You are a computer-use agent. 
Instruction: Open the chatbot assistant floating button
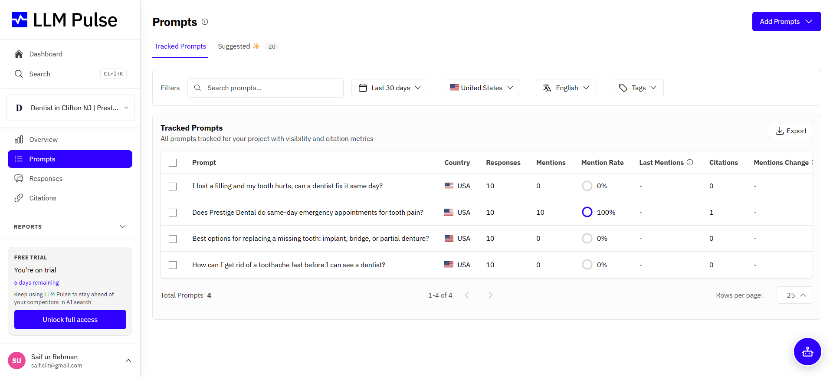pos(807,351)
